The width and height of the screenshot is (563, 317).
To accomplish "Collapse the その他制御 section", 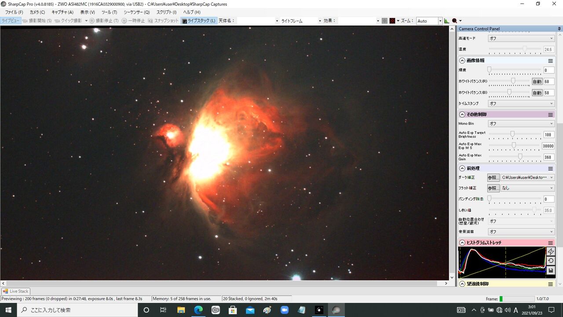I will click(x=462, y=114).
